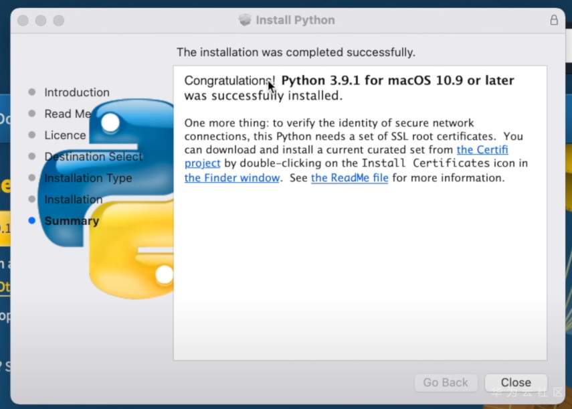Click the green zoom window button

[x=59, y=21]
